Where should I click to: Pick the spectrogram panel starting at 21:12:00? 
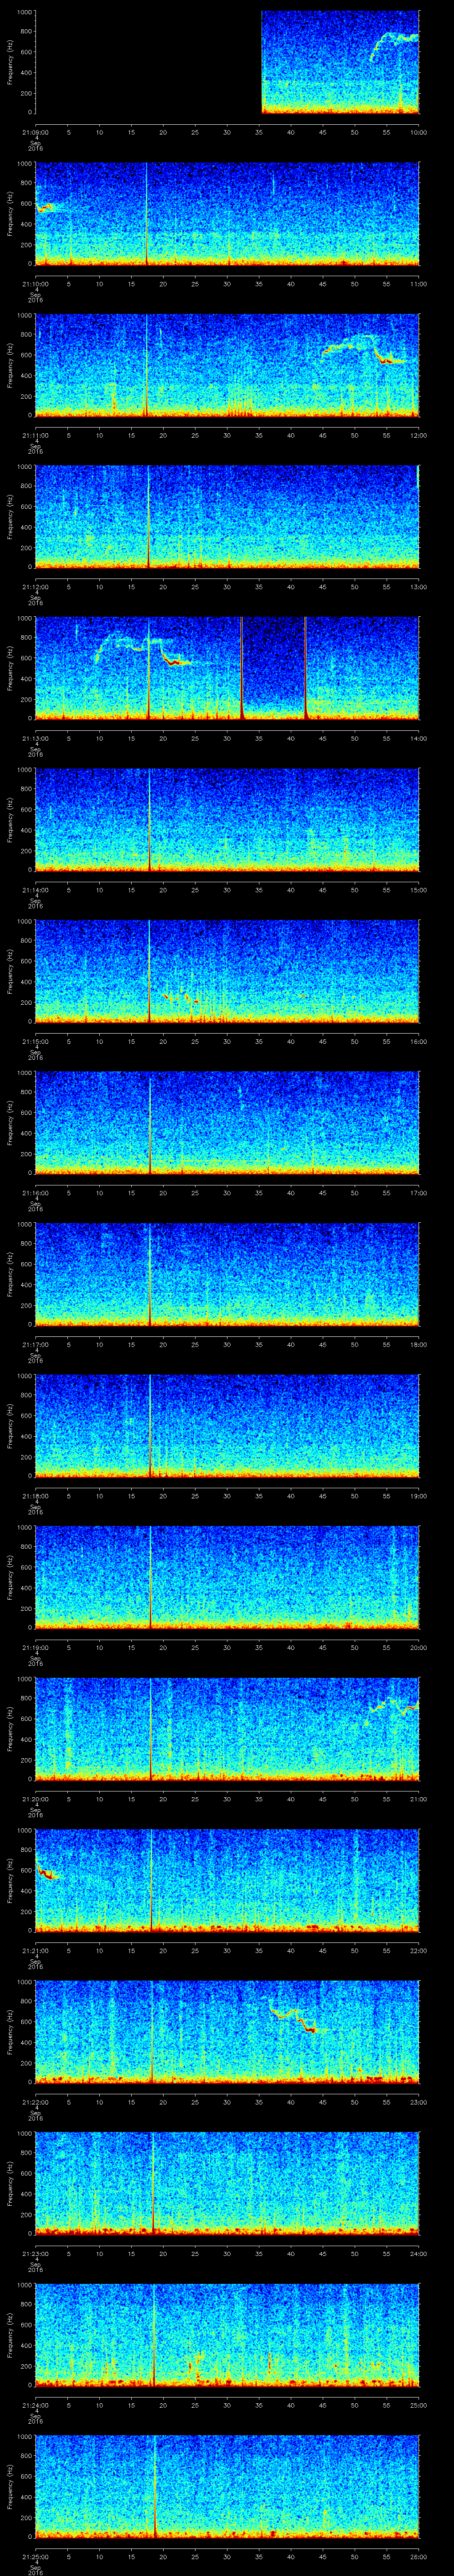tap(227, 516)
